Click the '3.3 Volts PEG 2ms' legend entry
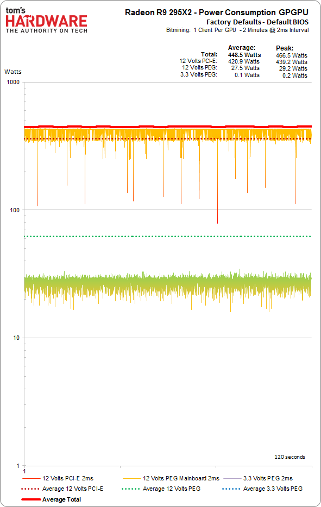Screen dimensions: 321x507 (x=258, y=478)
